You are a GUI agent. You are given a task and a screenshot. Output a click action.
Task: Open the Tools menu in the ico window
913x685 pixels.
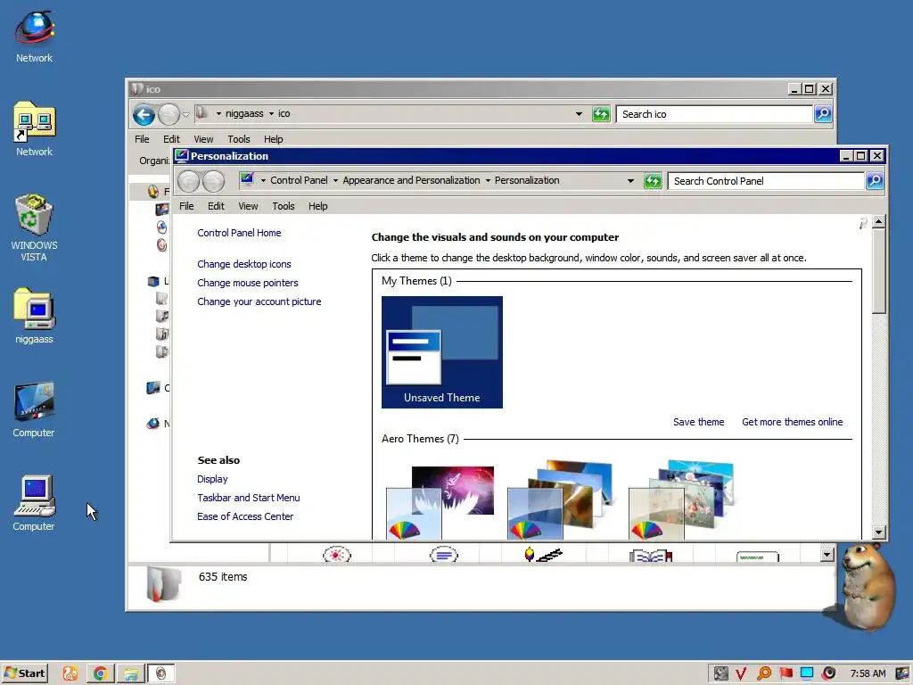pyautogui.click(x=239, y=139)
